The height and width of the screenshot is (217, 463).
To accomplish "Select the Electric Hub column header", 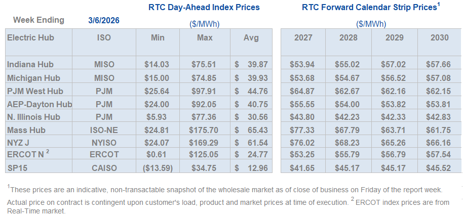I will (x=30, y=37).
